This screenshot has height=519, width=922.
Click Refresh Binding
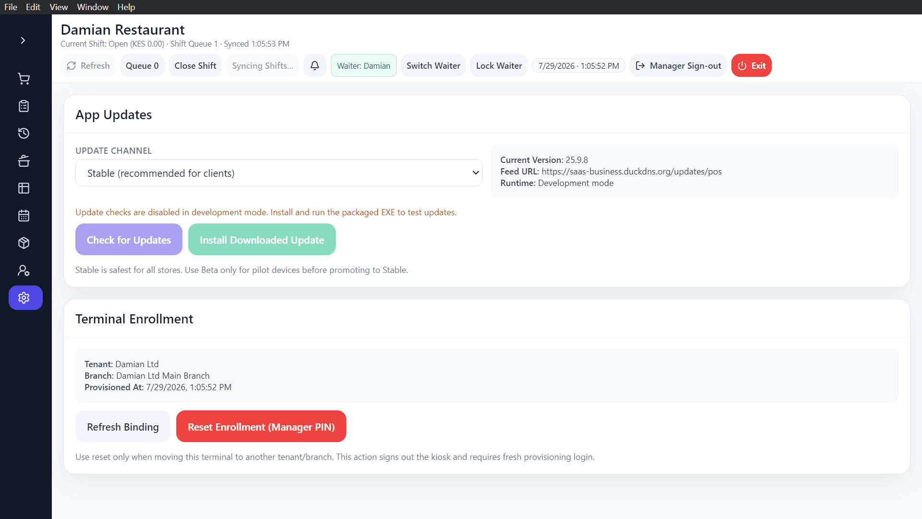pyautogui.click(x=123, y=427)
